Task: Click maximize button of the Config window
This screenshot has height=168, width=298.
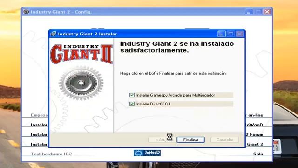Action: pos(258,12)
